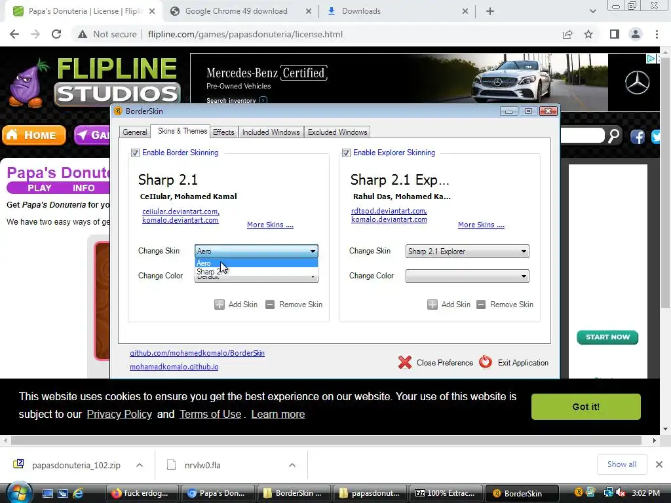Image resolution: width=671 pixels, height=503 pixels.
Task: Switch to the Downloads tab
Action: pyautogui.click(x=398, y=11)
